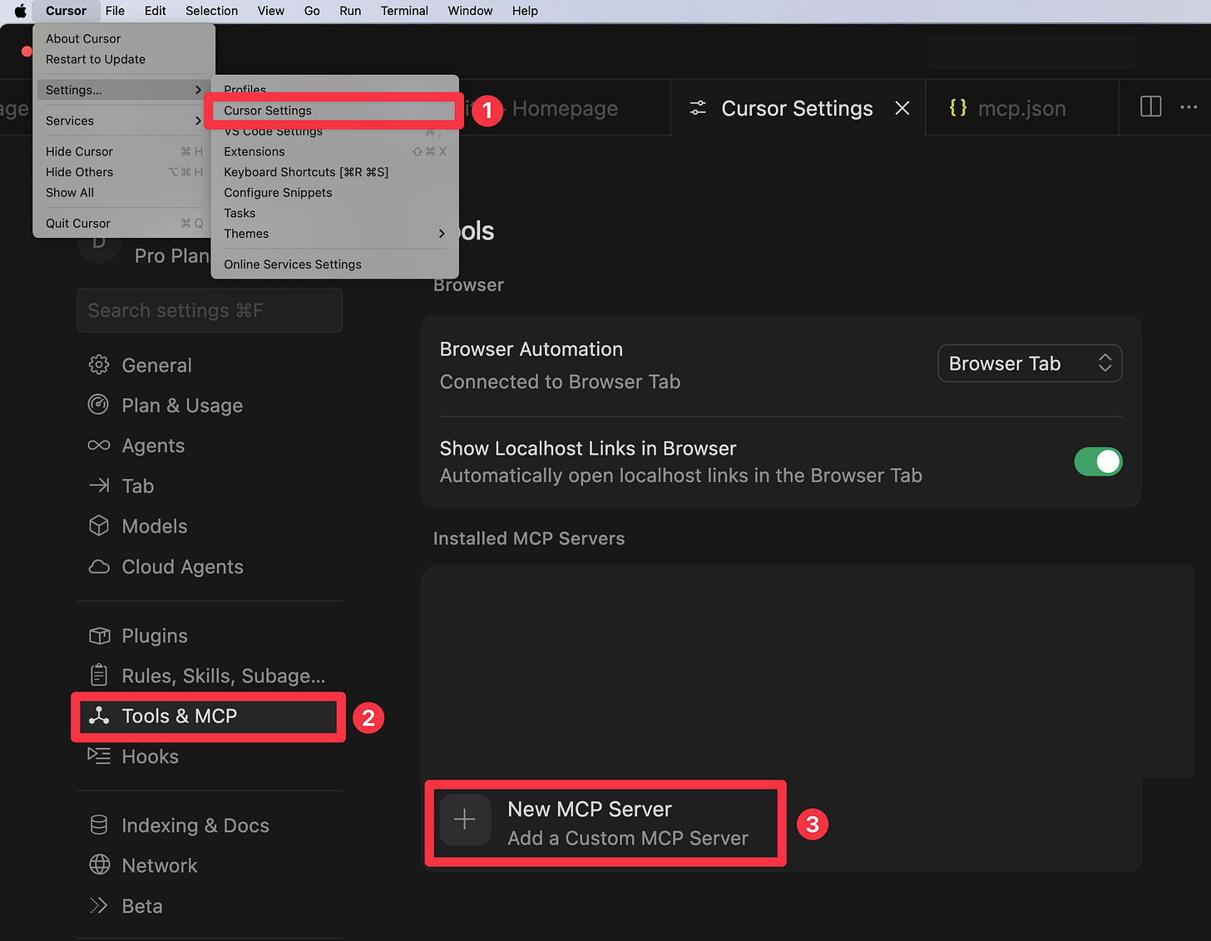Viewport: 1211px width, 941px height.
Task: Click the Beta chevrons icon
Action: 99,905
